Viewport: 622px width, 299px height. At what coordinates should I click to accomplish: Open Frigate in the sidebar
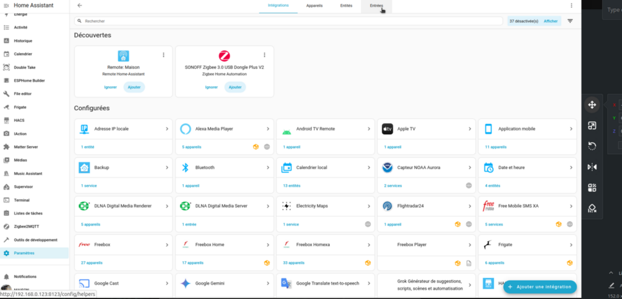click(20, 107)
